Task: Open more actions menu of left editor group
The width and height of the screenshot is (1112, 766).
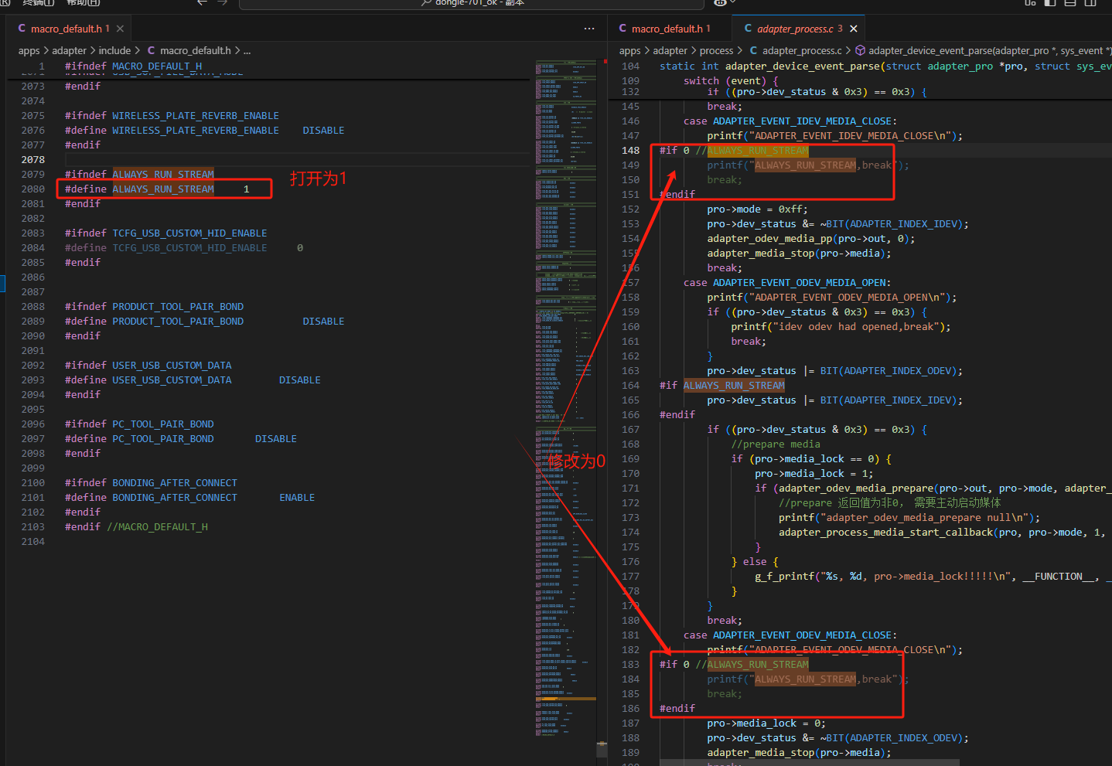Action: click(x=589, y=29)
